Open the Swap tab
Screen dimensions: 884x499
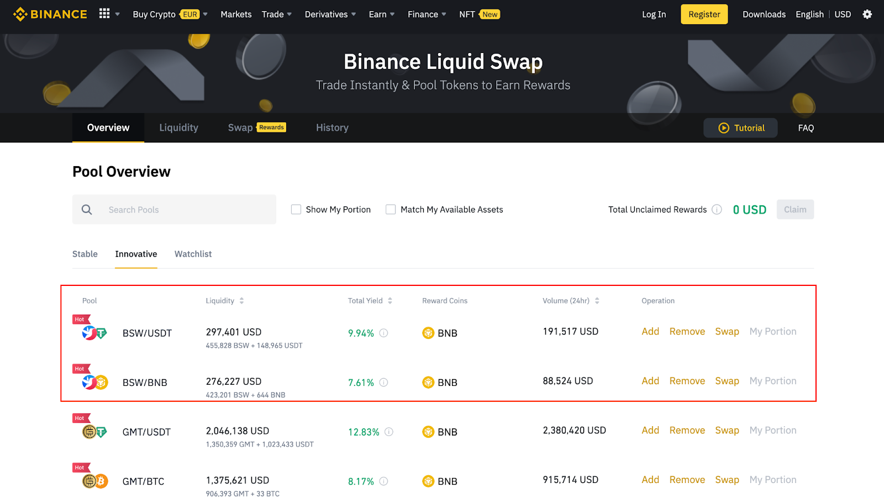pos(257,128)
